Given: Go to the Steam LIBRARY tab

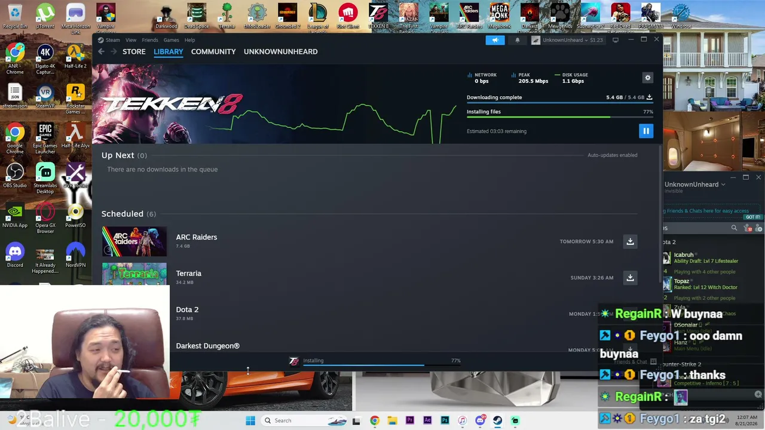Looking at the screenshot, I should click(x=169, y=51).
